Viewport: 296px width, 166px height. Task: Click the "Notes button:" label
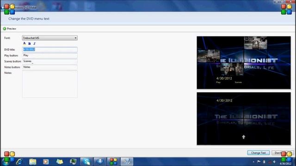(12, 67)
